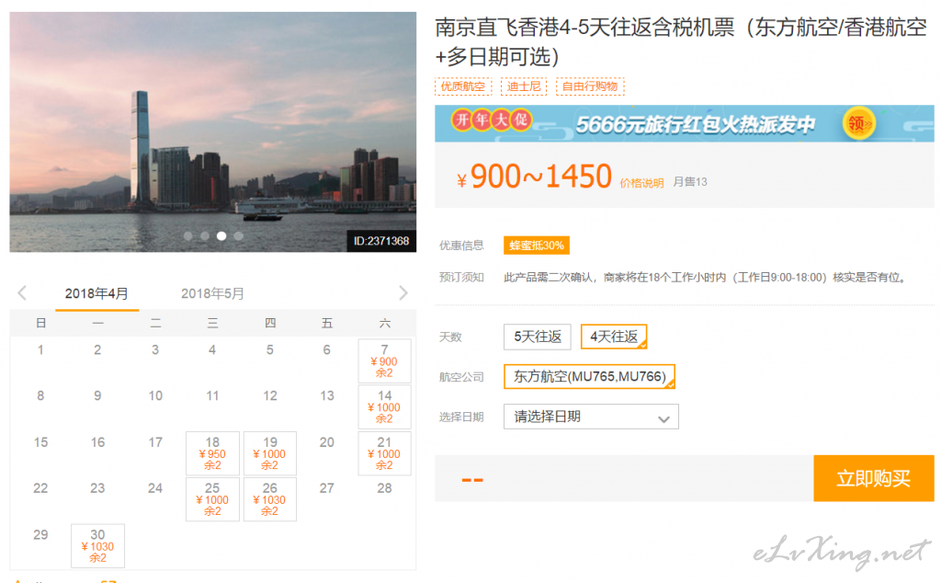
Task: Pick April 21 priced ¥1000
Action: click(384, 453)
